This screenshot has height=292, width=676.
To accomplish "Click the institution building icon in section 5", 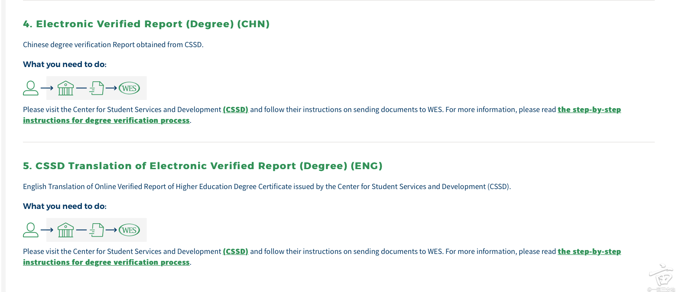I will [x=65, y=230].
